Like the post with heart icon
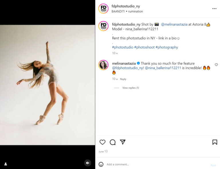 click(103, 142)
